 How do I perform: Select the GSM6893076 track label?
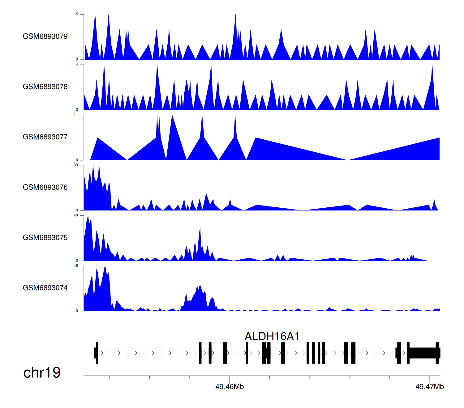point(45,188)
